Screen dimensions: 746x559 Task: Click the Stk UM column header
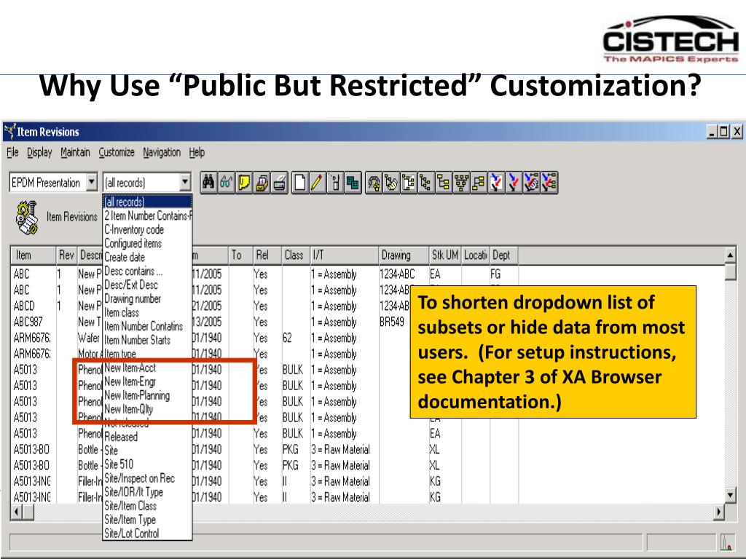coord(445,255)
